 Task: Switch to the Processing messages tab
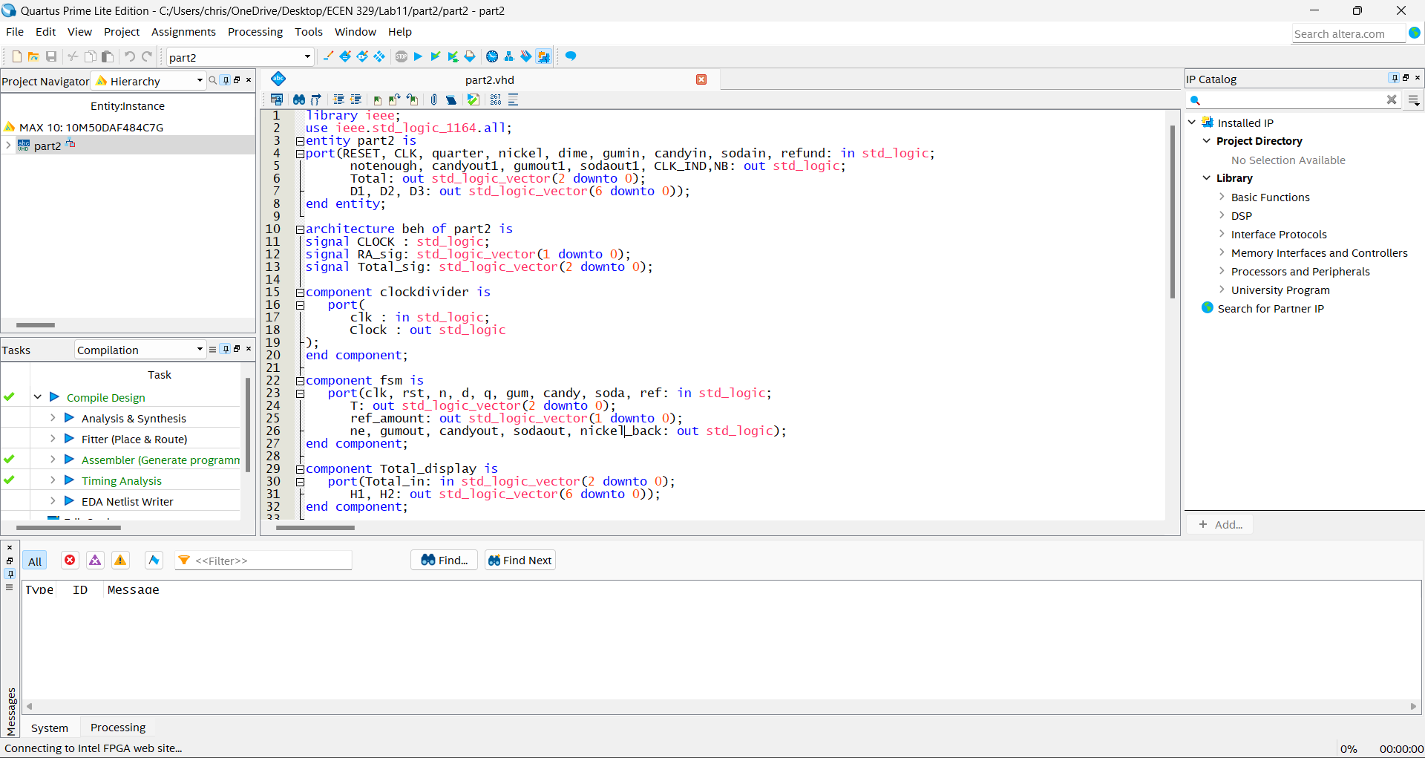tap(118, 728)
